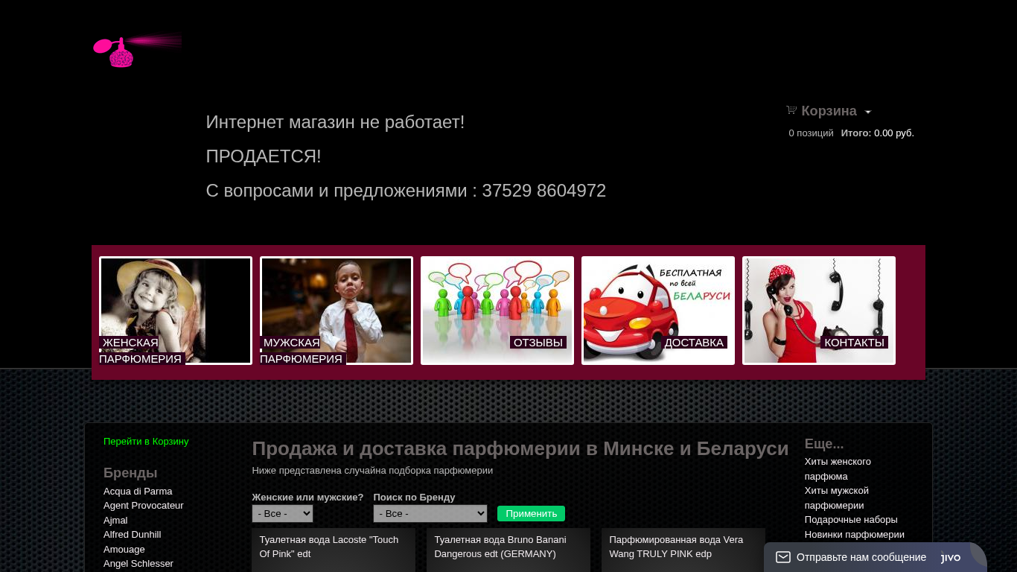Screen dimensions: 1017x572
Task: Click the shopping cart icon
Action: coord(791,110)
